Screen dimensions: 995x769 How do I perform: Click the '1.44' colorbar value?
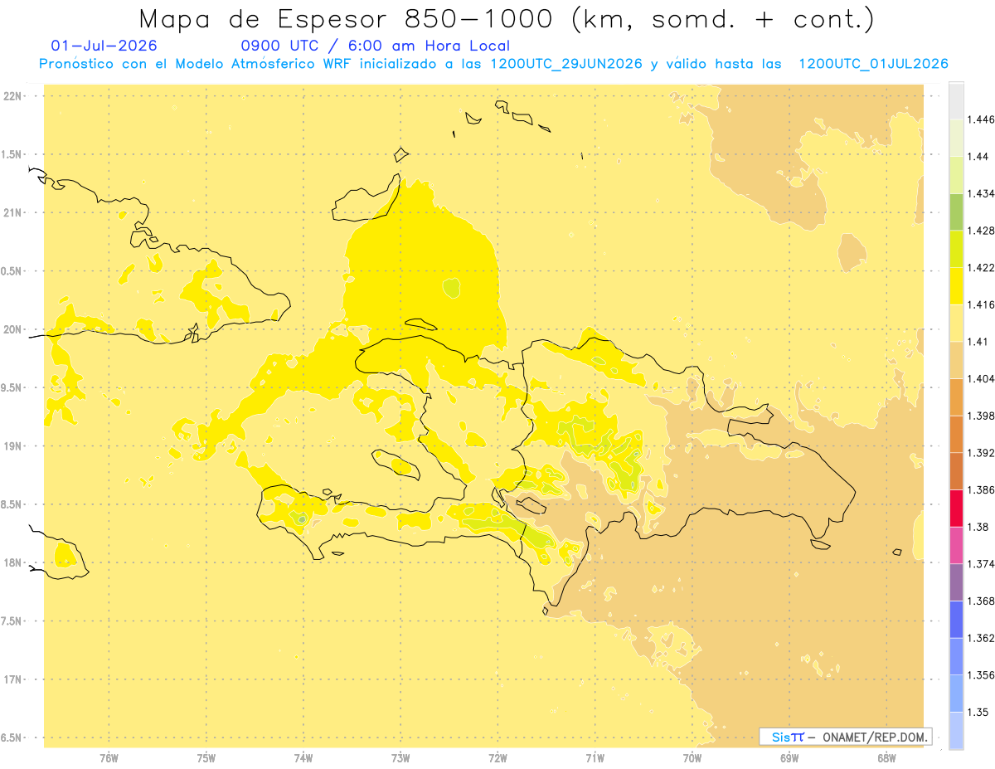pos(978,157)
